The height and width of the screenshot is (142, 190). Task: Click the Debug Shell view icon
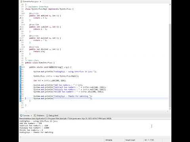pos(47,116)
